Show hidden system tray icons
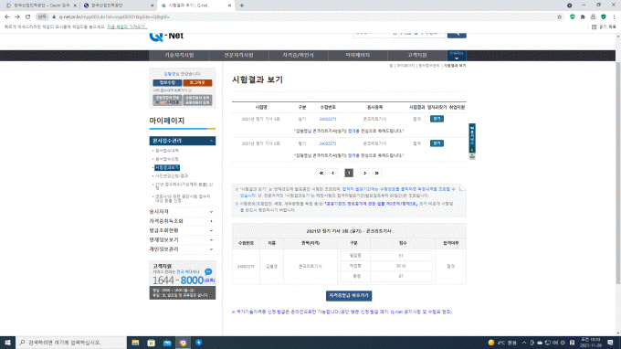The image size is (621, 349). [x=524, y=343]
